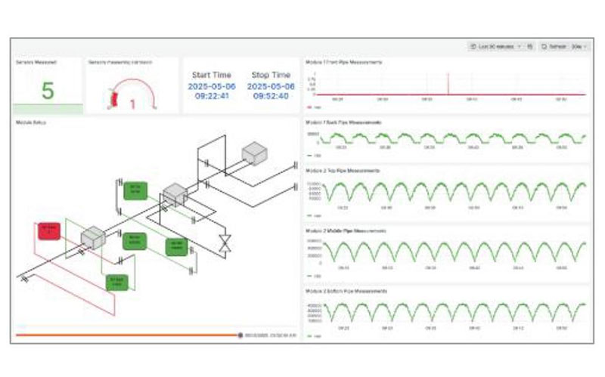The height and width of the screenshot is (377, 605).
Task: Toggle legend series in Module 1 Back Pipe chart
Action: 312,156
